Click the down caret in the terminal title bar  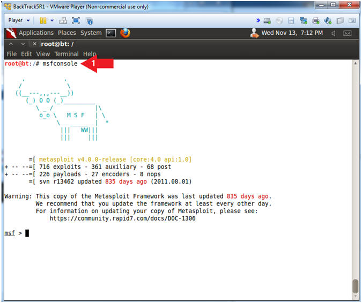(23, 44)
